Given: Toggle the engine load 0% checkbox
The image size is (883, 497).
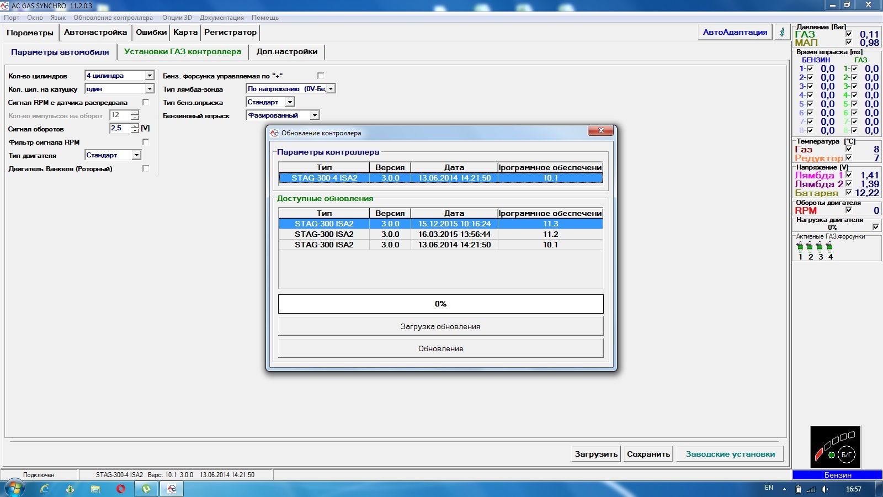Looking at the screenshot, I should 876,227.
